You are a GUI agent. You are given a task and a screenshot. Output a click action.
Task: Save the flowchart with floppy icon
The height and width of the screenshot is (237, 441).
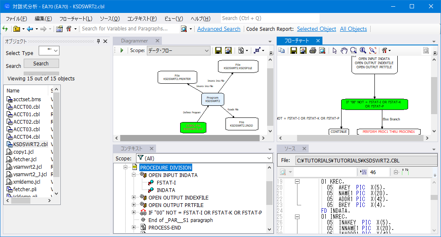tap(294, 50)
